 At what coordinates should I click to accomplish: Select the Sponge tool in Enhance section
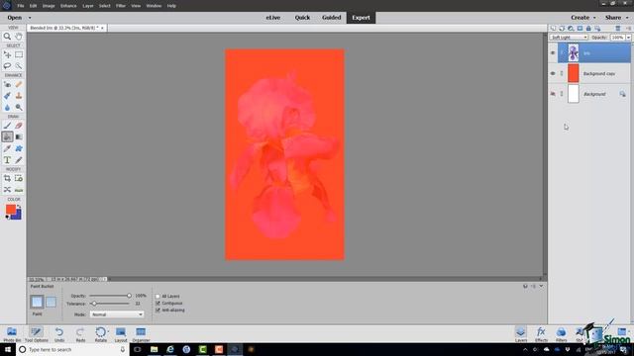pos(19,108)
